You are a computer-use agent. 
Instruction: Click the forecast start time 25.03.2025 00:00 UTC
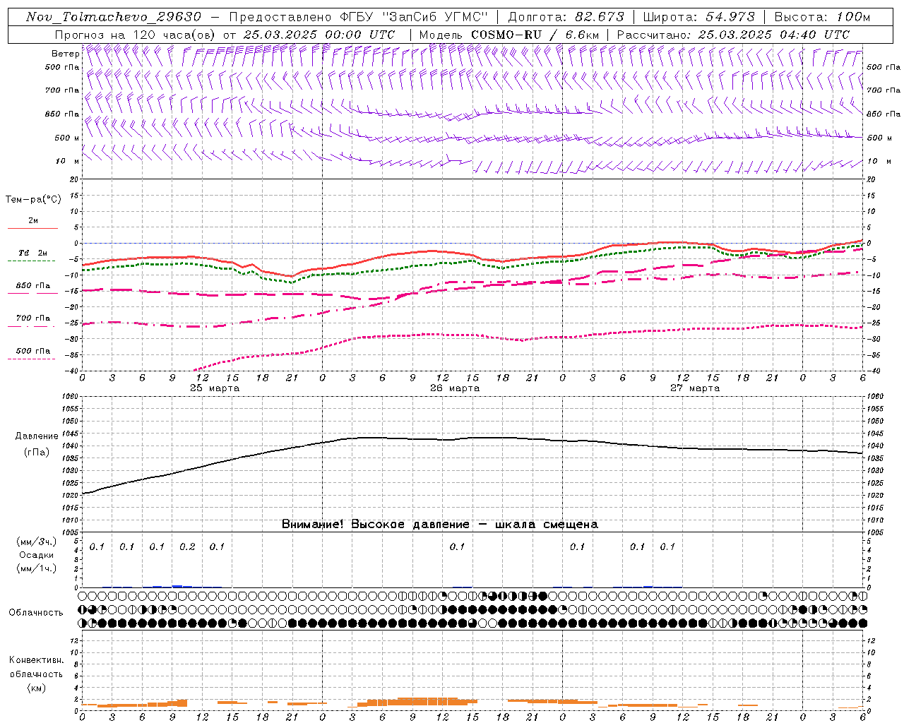tap(319, 35)
